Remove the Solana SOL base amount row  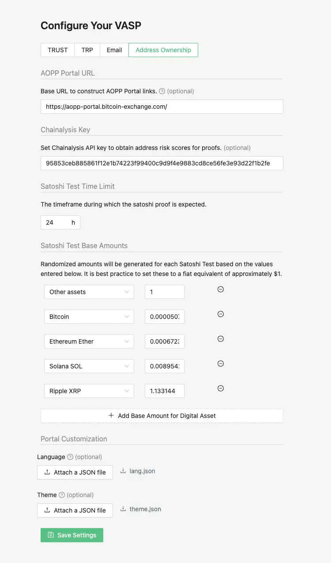point(220,364)
